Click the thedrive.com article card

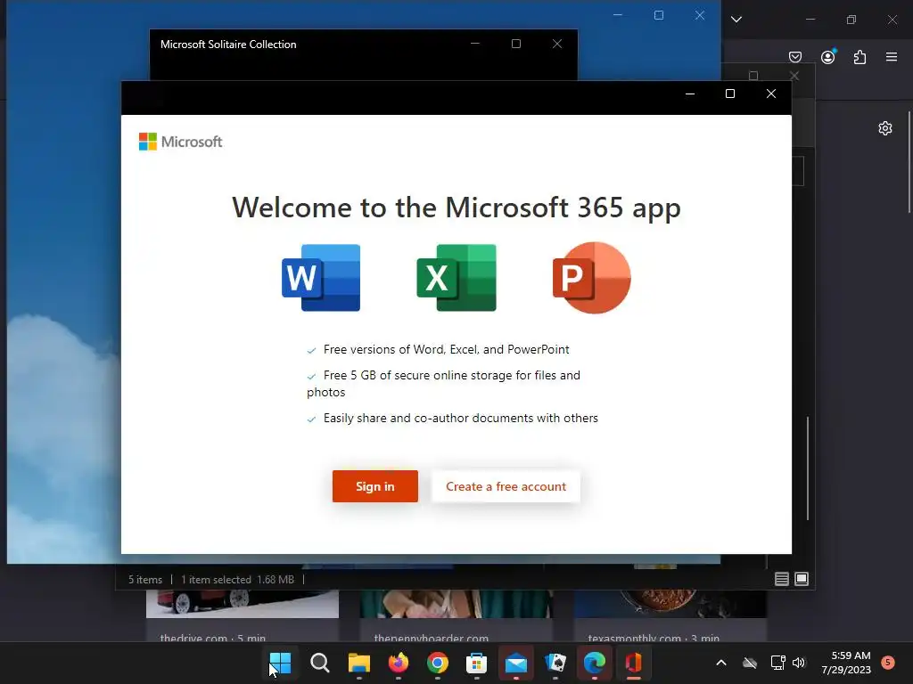coord(243,615)
